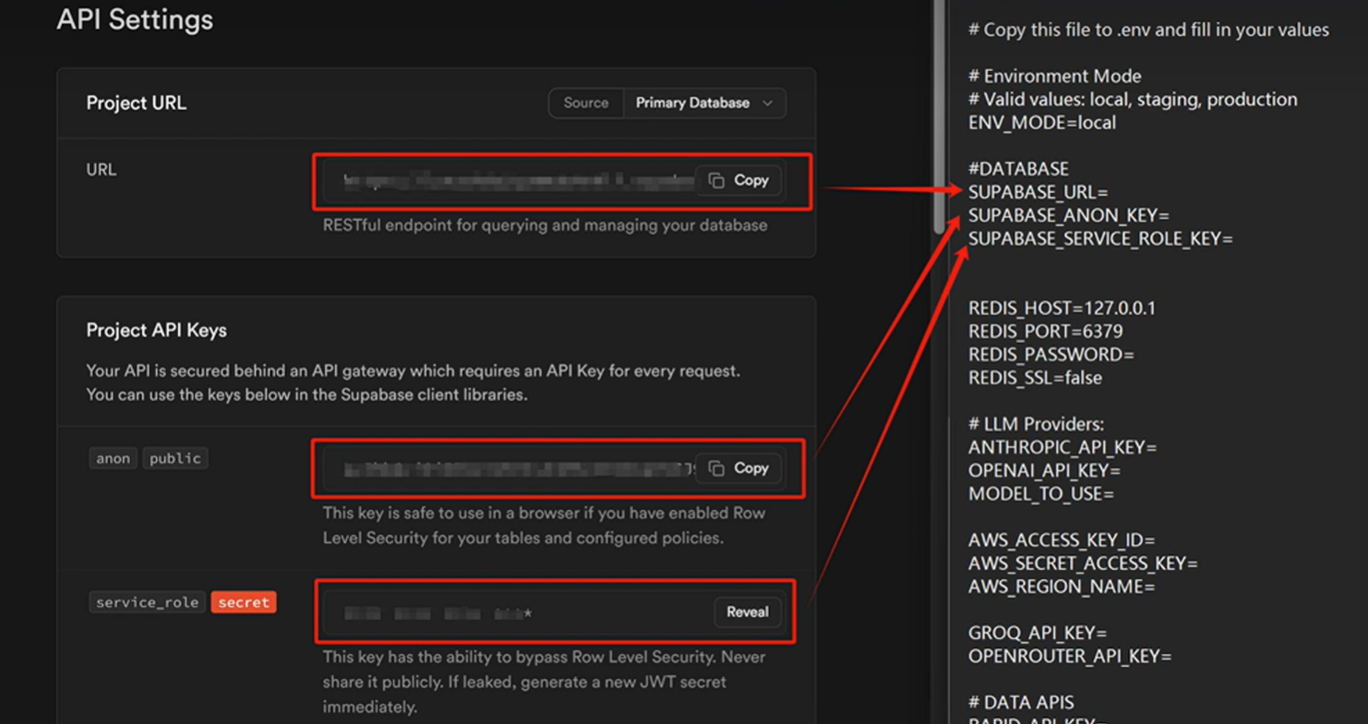Reveal the service_role secret key
Viewport: 1368px width, 724px height.
pos(747,611)
